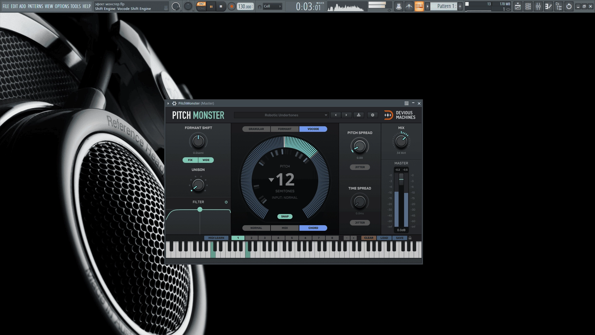The height and width of the screenshot is (335, 595).
Task: Click the CLEAR chord button
Action: tap(369, 238)
